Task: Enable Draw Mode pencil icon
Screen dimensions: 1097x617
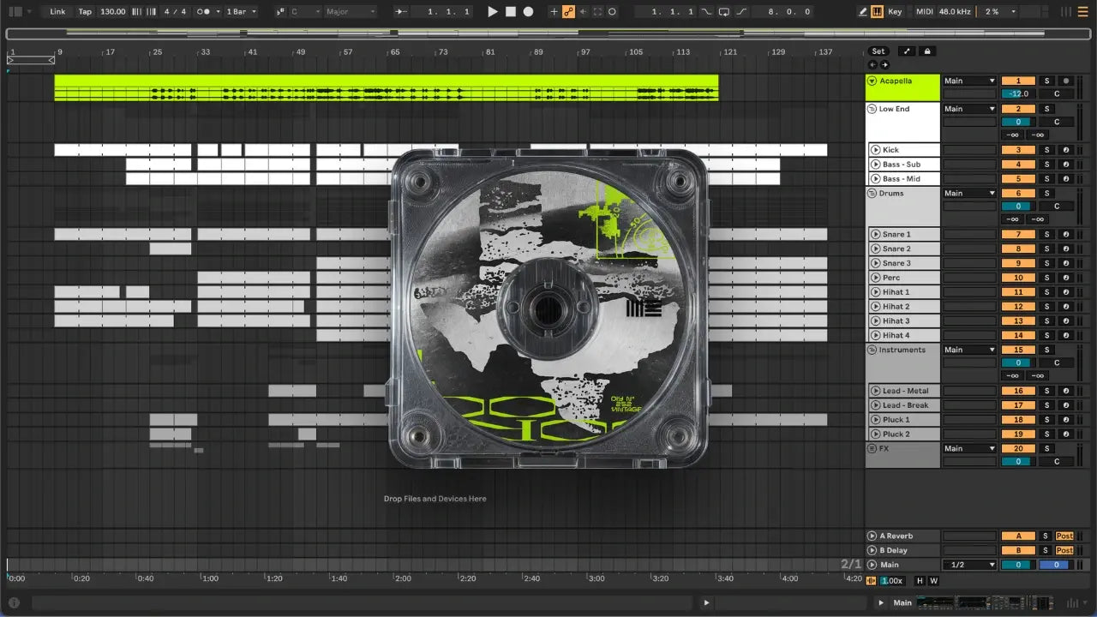Action: point(863,12)
